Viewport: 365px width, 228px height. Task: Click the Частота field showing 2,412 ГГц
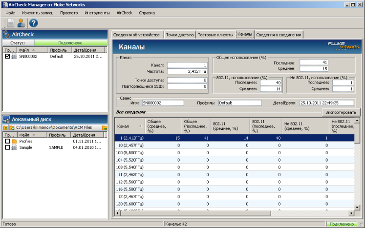click(x=187, y=71)
